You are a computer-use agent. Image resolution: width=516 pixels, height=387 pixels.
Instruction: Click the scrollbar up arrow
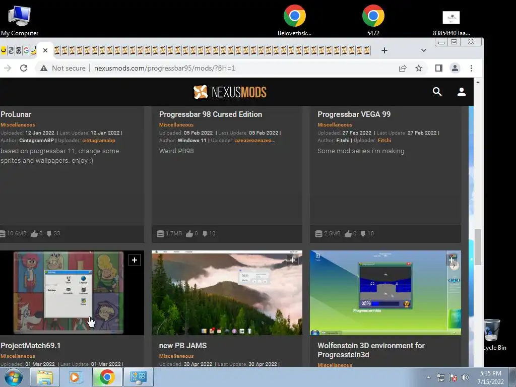478,82
